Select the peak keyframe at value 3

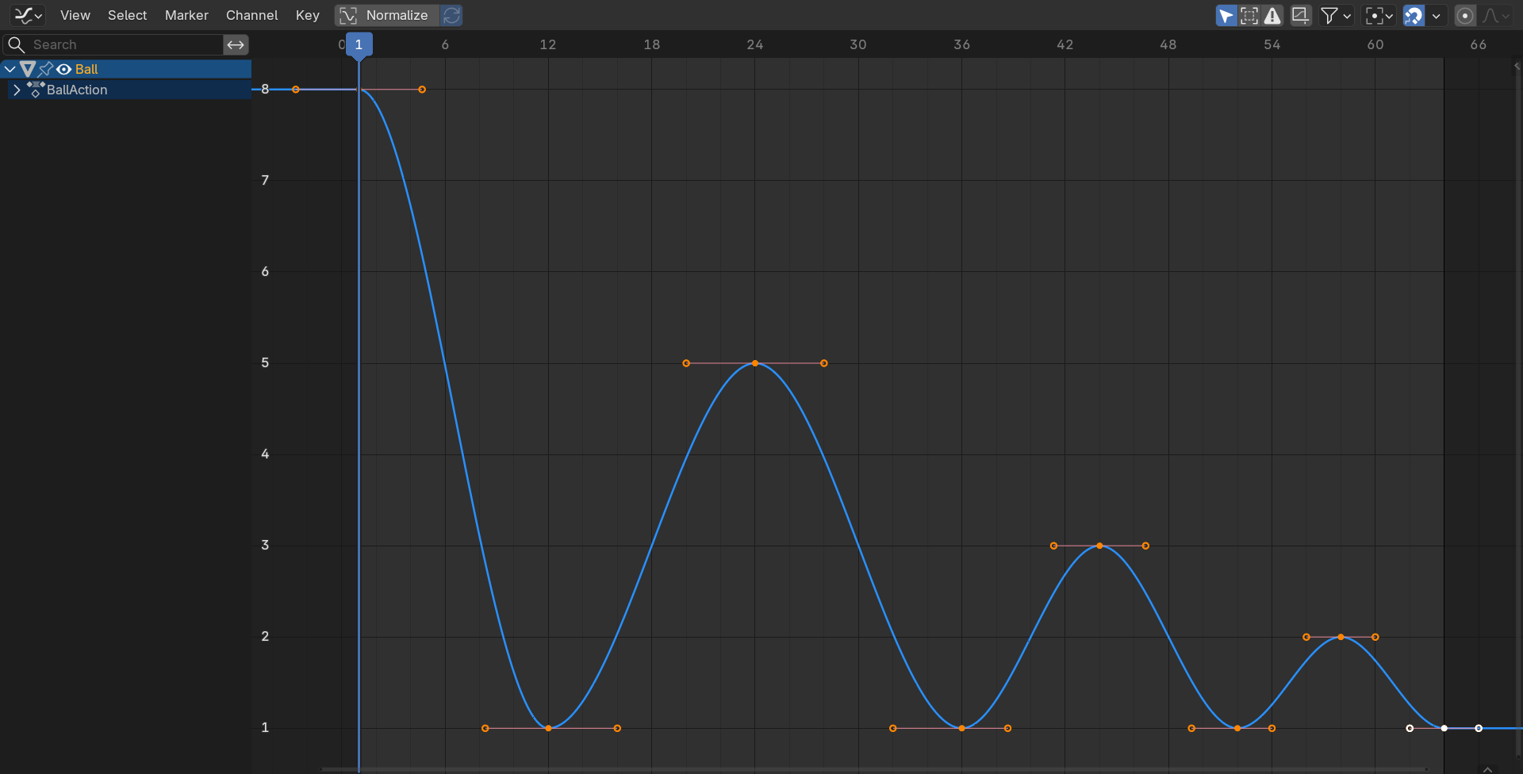[x=1099, y=546]
